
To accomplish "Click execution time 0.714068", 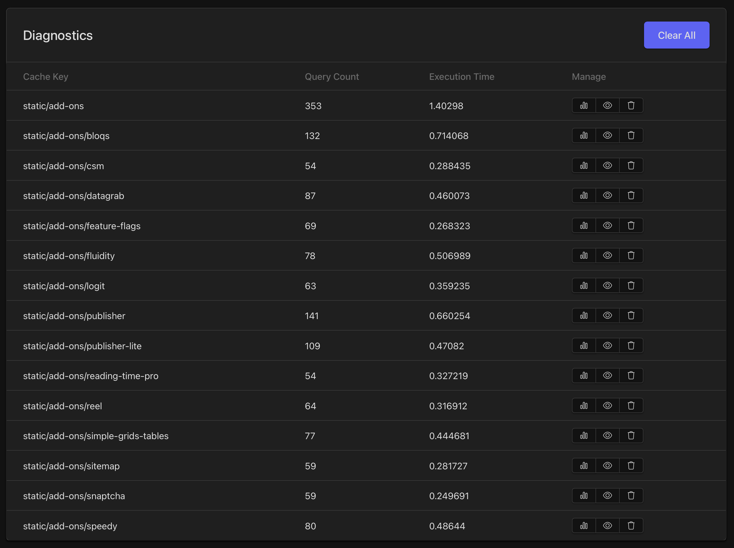I will [x=449, y=136].
